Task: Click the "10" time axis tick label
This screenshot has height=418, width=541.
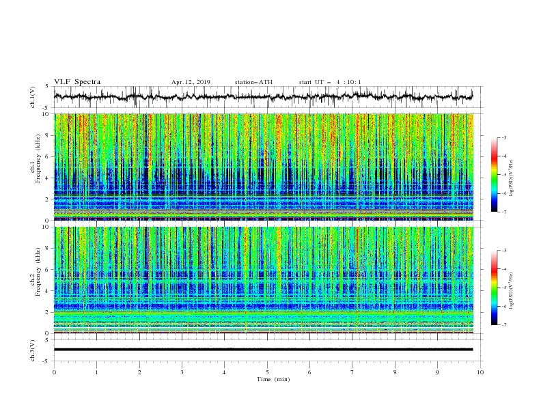Action: pos(480,372)
